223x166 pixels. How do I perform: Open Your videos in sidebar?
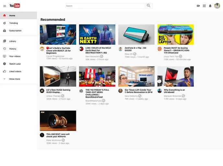coord(18,56)
